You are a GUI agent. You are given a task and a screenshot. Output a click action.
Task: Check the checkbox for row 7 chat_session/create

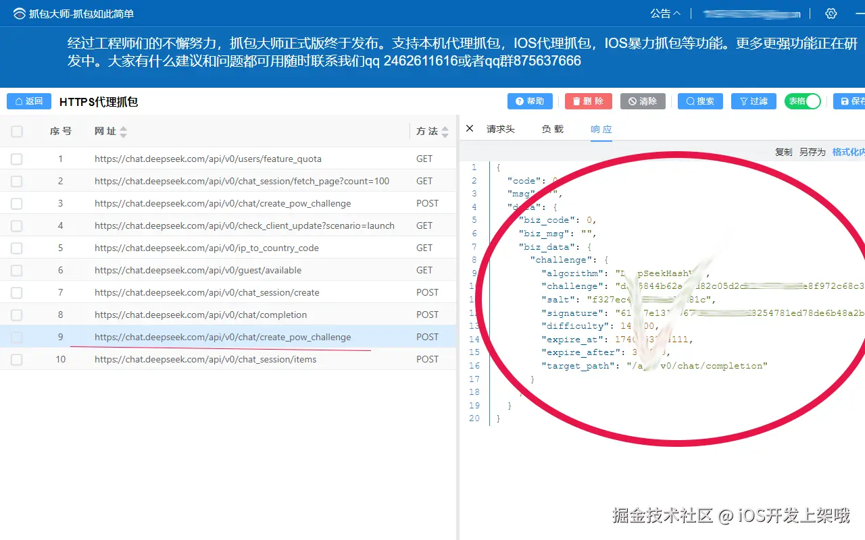(17, 293)
